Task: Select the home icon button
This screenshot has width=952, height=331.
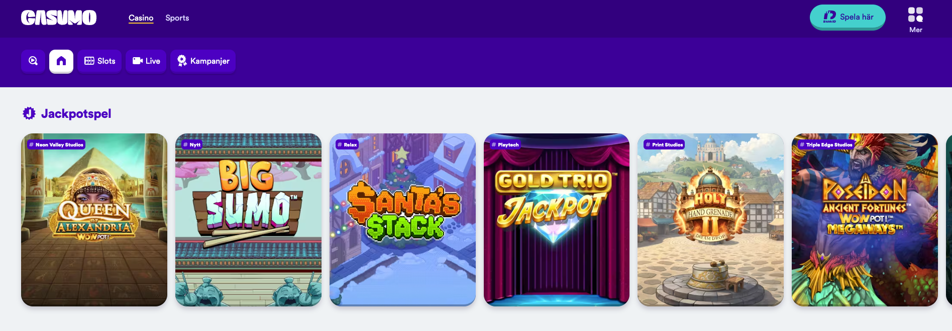Action: pos(61,61)
